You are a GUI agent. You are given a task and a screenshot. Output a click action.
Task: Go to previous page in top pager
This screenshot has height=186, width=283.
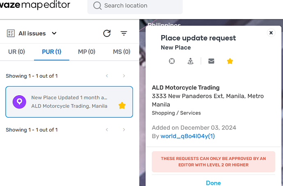(107, 76)
